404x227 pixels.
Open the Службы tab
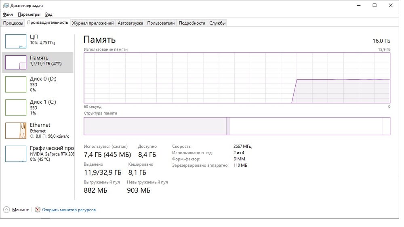(x=217, y=23)
